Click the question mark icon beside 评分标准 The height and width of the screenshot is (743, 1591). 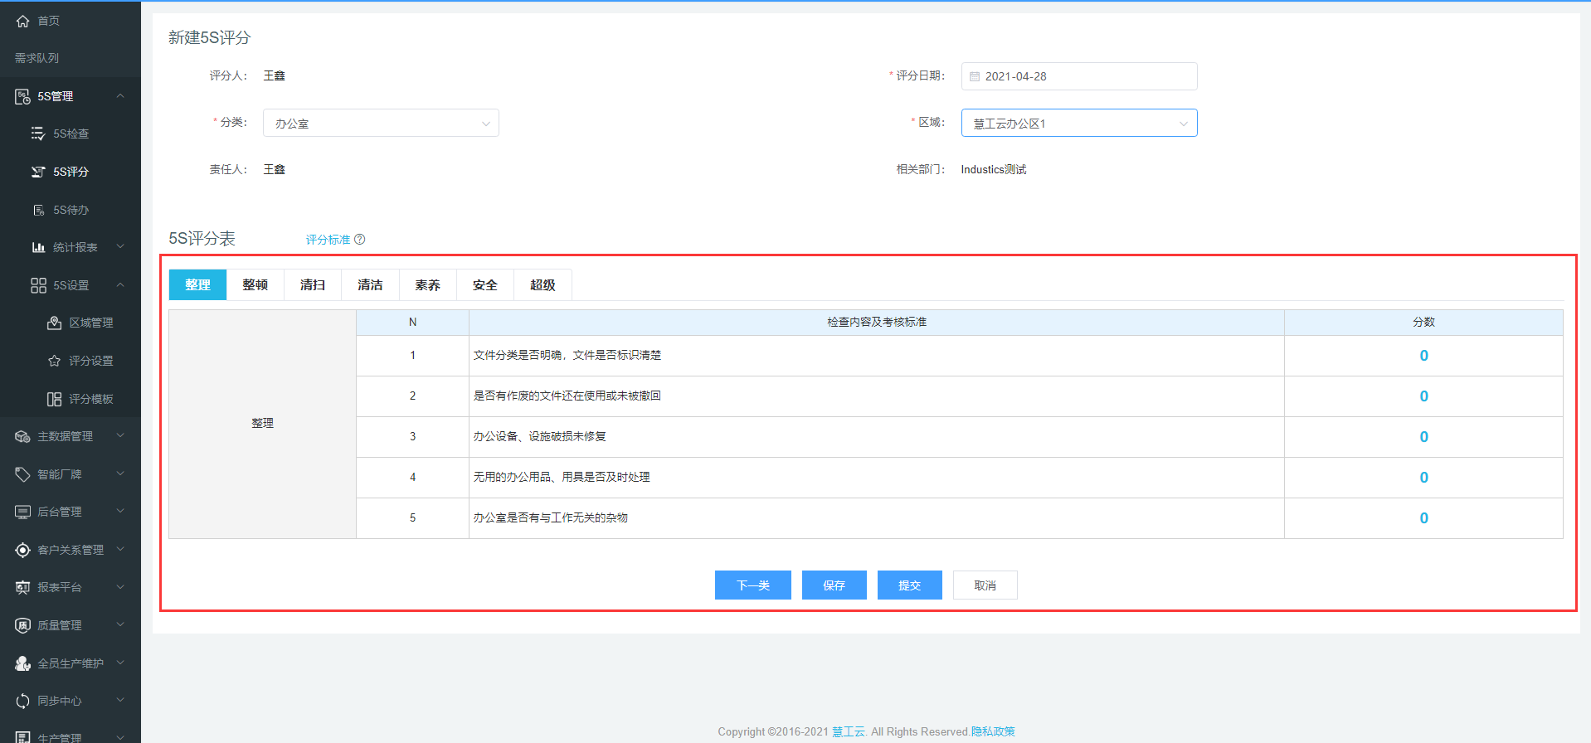click(x=359, y=240)
